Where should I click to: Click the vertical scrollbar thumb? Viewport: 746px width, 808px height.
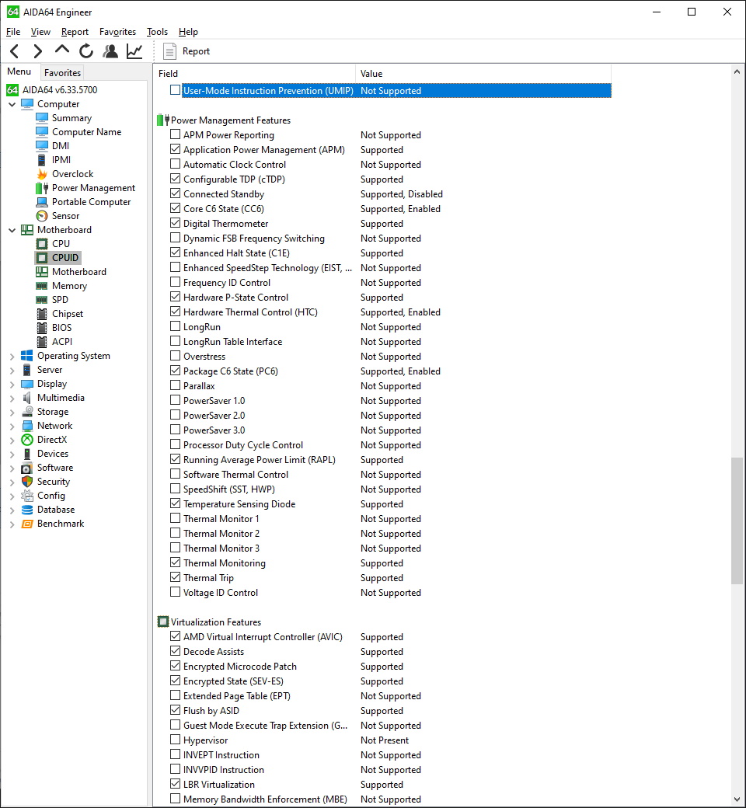tap(737, 521)
